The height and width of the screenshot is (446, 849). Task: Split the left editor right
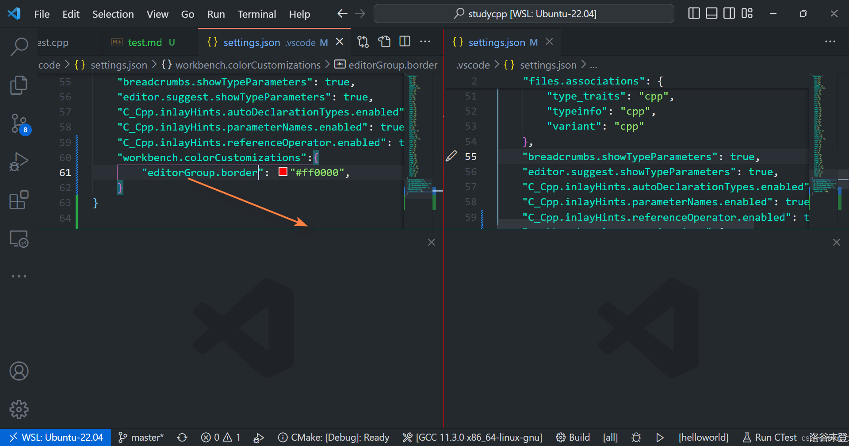click(405, 42)
